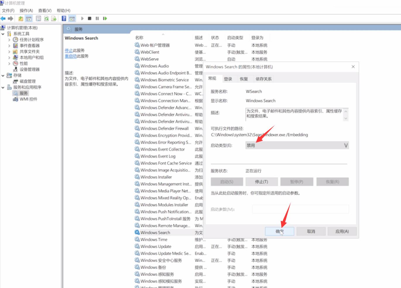Select 共享文件夹 tree node
Screen dimensions: 401x288
pos(30,51)
